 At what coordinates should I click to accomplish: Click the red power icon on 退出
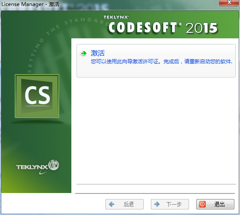[202, 204]
